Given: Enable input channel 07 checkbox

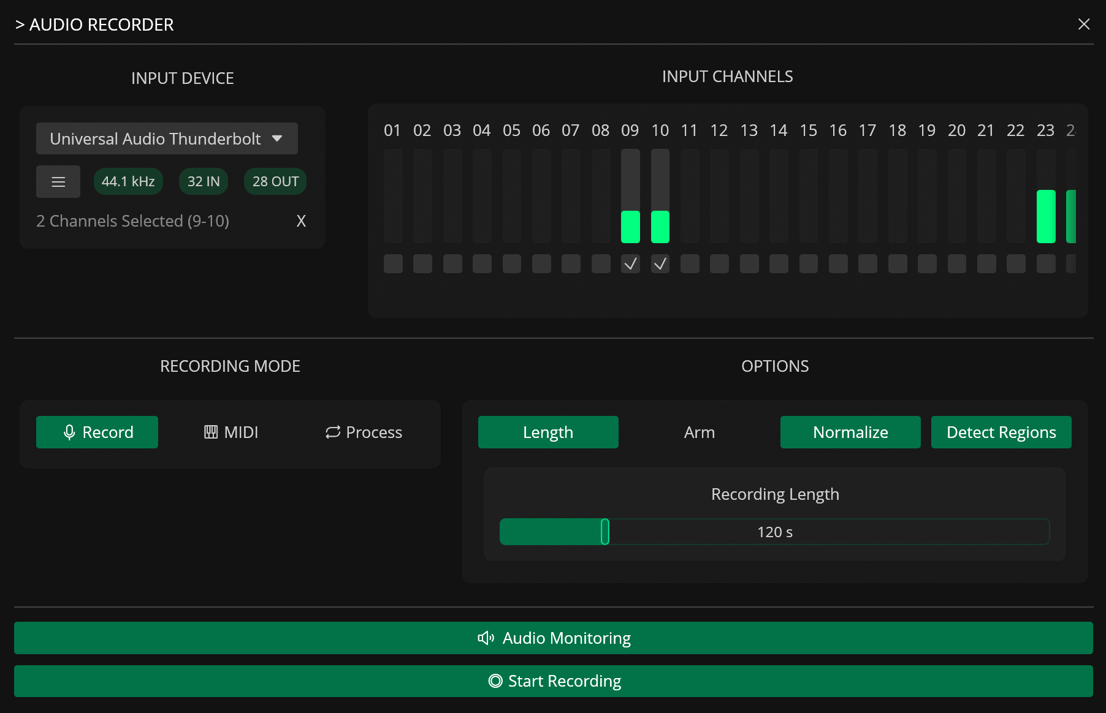Looking at the screenshot, I should 571,264.
